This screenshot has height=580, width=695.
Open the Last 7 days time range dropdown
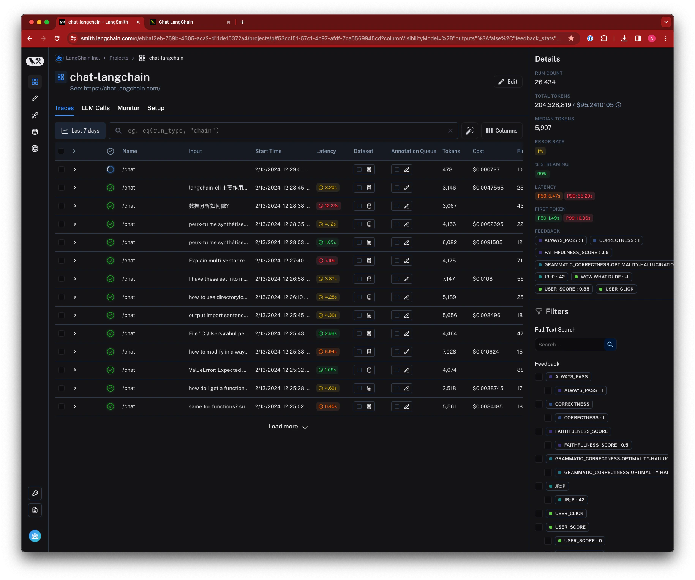[x=80, y=131]
